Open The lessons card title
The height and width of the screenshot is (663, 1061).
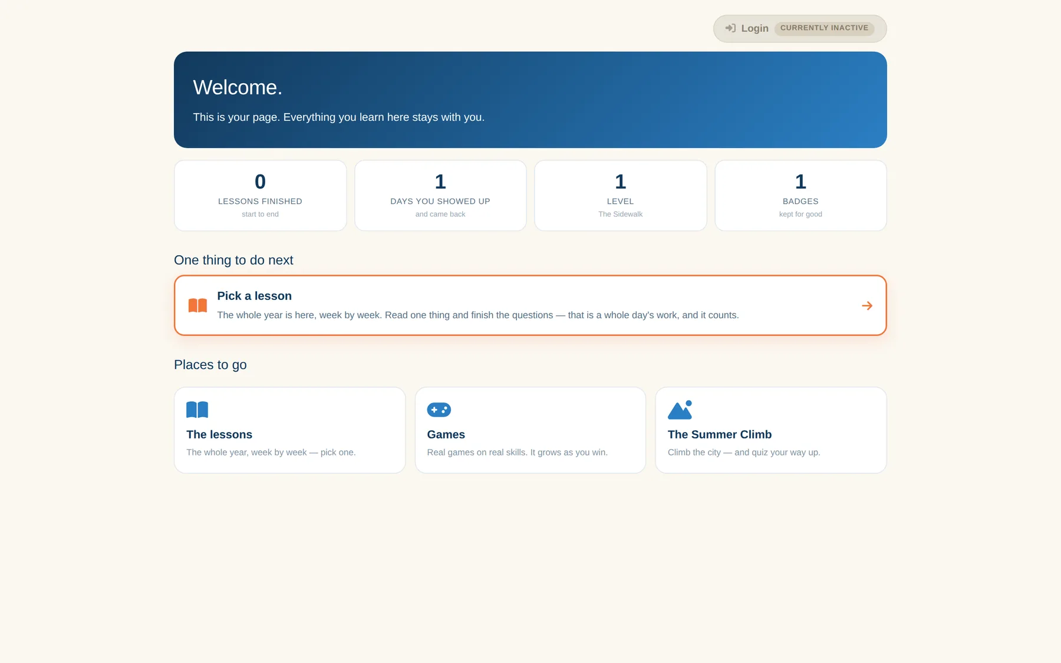(219, 434)
